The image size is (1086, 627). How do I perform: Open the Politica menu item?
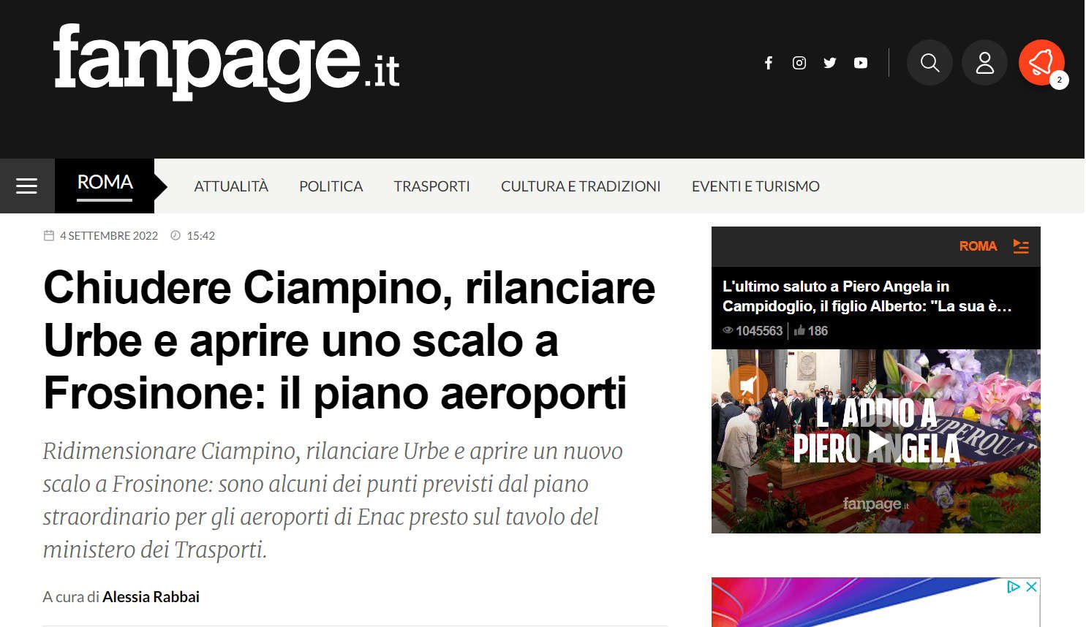pyautogui.click(x=331, y=186)
